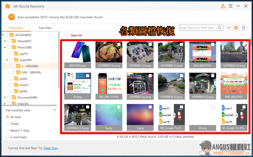Click the search magnifier icon
The width and height of the screenshot is (253, 157).
click(219, 28)
